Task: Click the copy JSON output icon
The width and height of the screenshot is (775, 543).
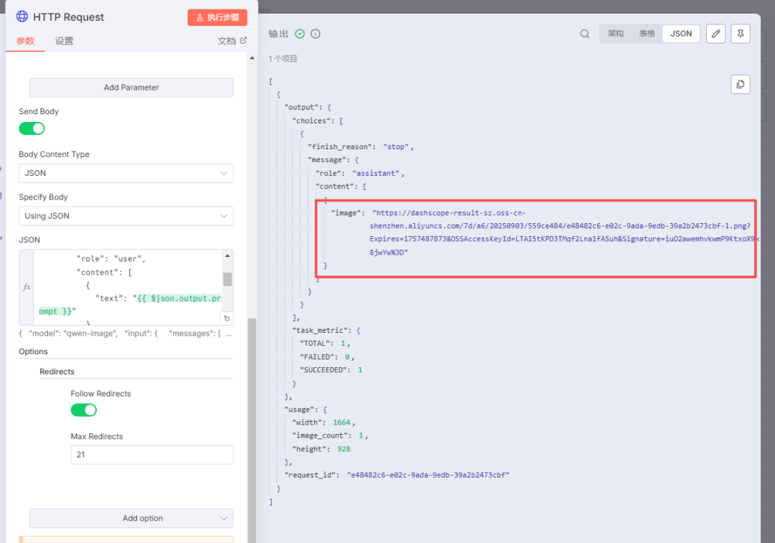Action: pyautogui.click(x=741, y=85)
